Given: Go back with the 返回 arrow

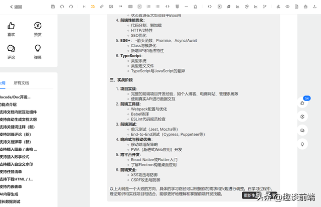Looking at the screenshot, I should pyautogui.click(x=16, y=7).
